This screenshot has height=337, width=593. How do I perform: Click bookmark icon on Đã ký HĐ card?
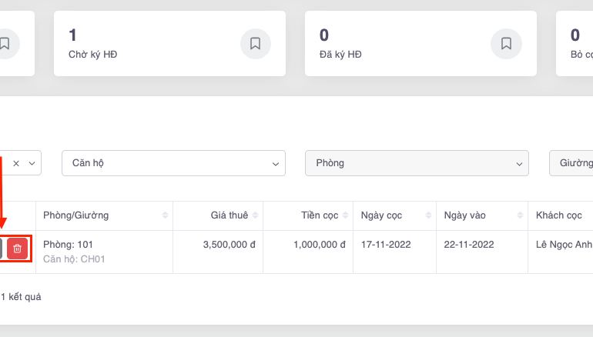click(x=507, y=44)
